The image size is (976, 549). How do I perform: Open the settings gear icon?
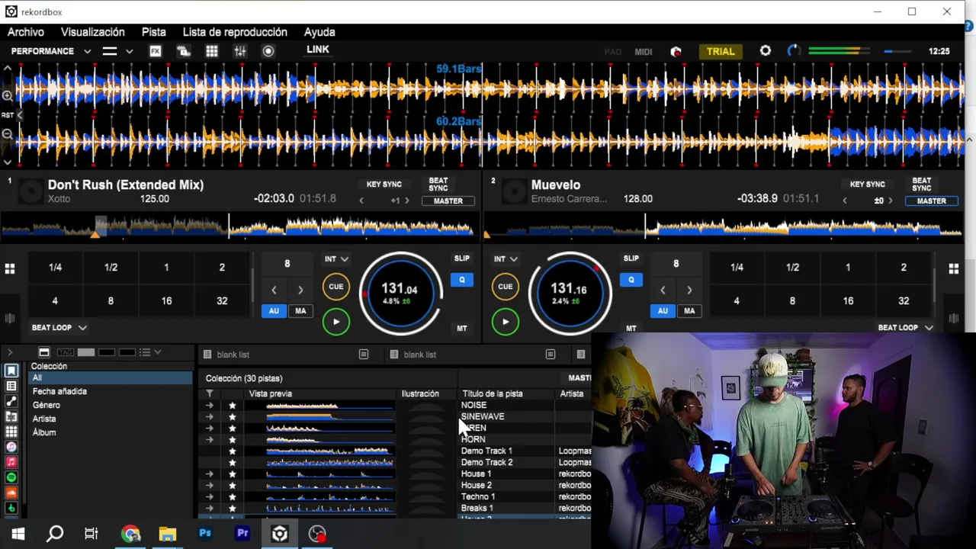766,51
